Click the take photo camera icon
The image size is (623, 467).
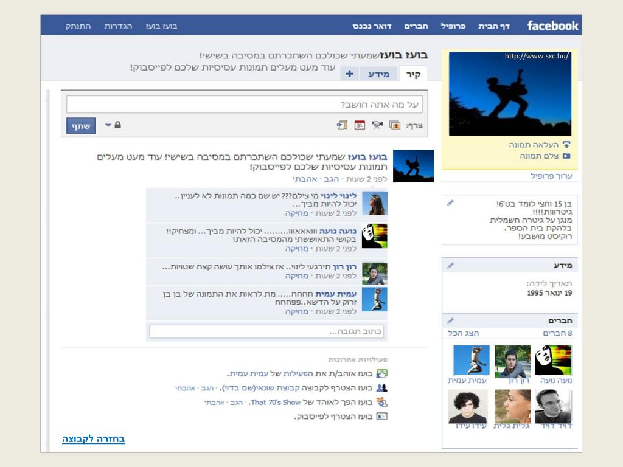[x=566, y=156]
